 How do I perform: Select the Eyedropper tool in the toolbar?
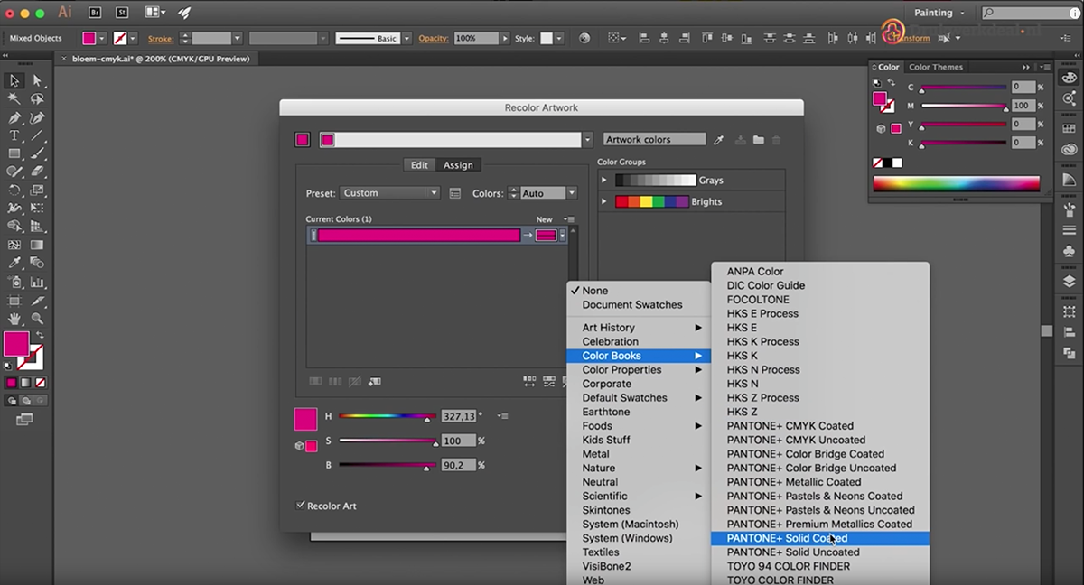click(14, 263)
